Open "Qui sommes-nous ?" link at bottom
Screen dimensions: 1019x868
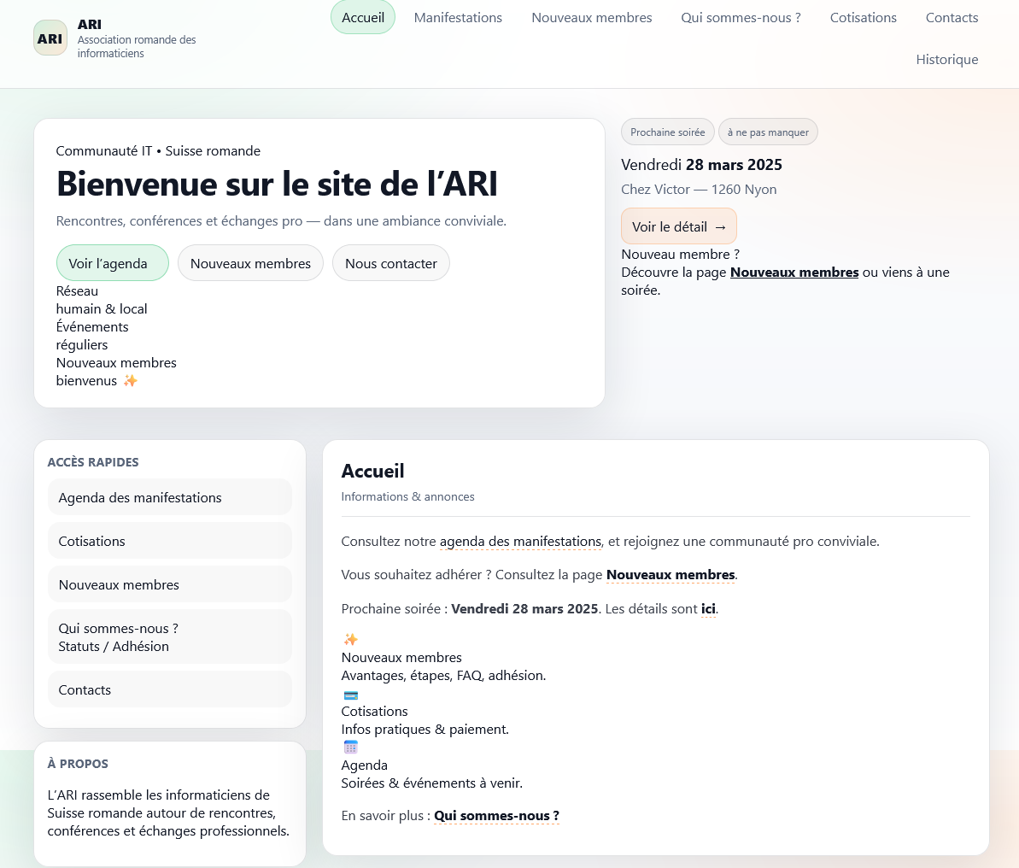[x=496, y=815]
